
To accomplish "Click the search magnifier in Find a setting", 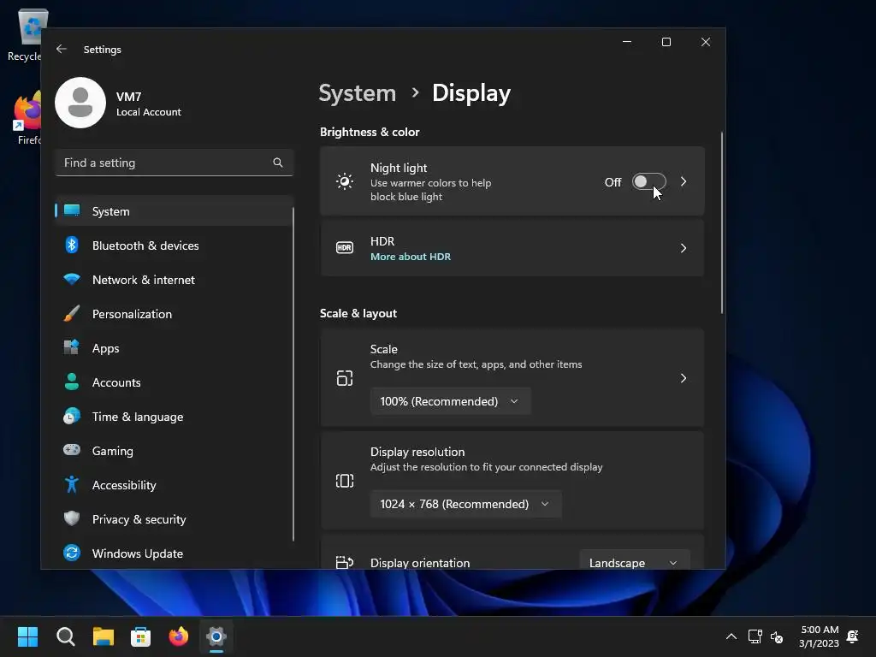I will (x=278, y=163).
